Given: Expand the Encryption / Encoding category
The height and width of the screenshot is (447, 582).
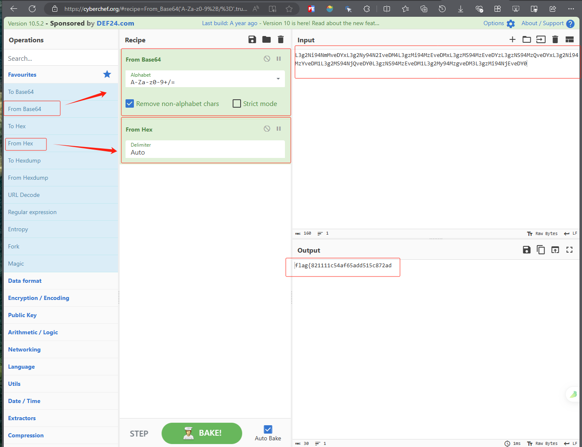Looking at the screenshot, I should point(61,298).
